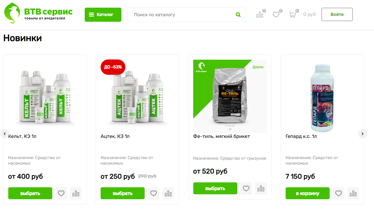374x217 pixels.
Task: Add Кельт, КЭ 1л to comparison
Action: (x=76, y=193)
